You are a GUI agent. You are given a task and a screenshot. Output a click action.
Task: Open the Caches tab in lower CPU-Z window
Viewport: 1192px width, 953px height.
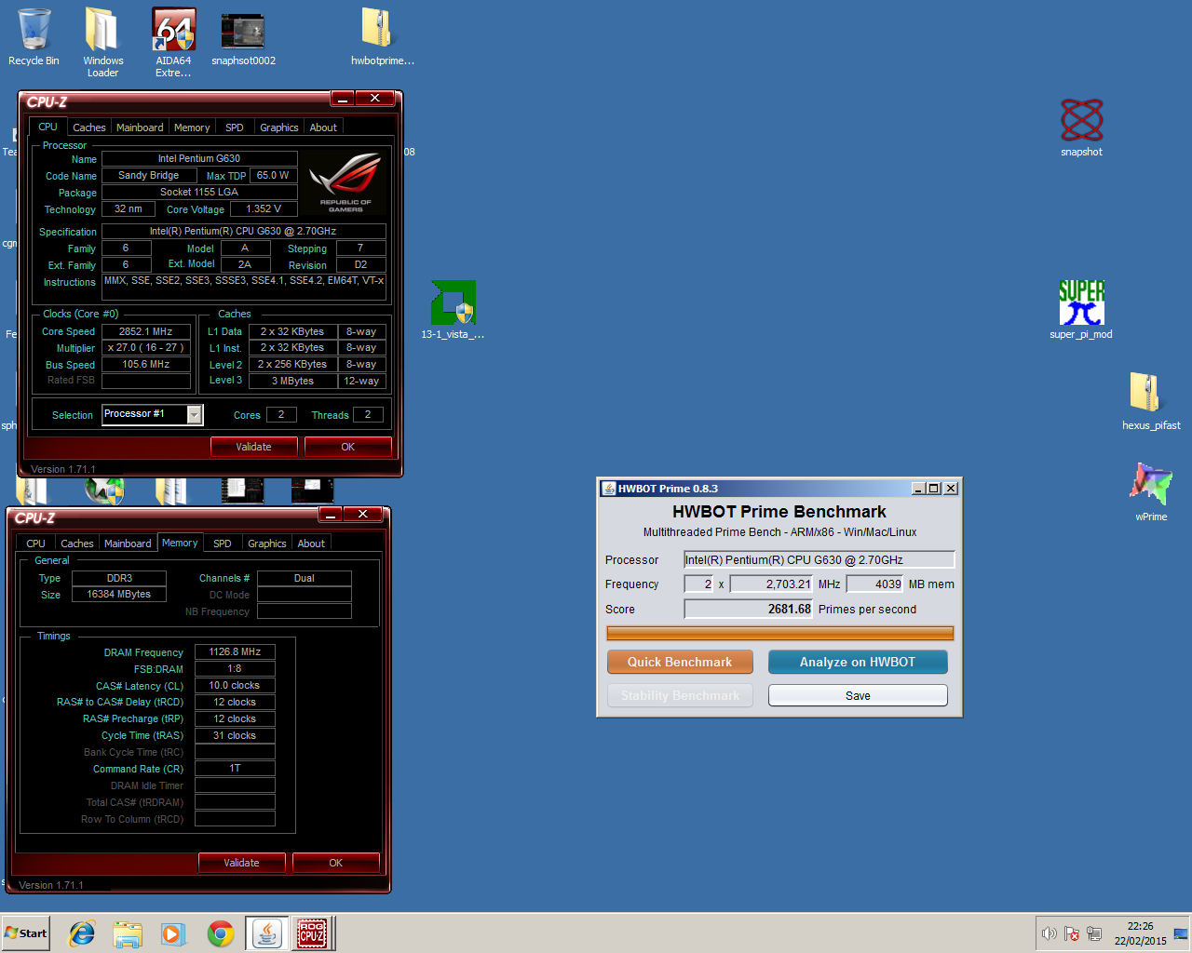77,544
